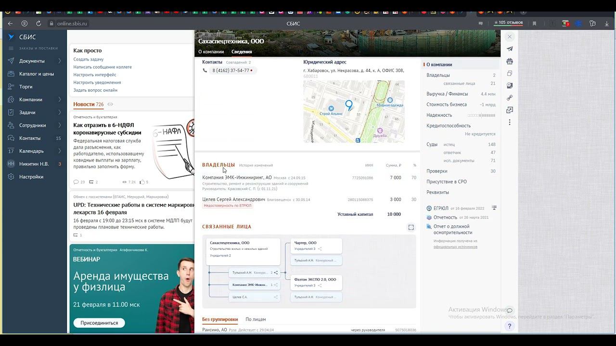Screen dimensions: 616x346
Task: Click Написать сообщение коллеге link
Action: [x=103, y=67]
